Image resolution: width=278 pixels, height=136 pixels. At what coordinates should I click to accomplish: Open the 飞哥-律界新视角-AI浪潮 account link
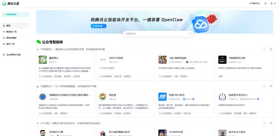coord(197,62)
